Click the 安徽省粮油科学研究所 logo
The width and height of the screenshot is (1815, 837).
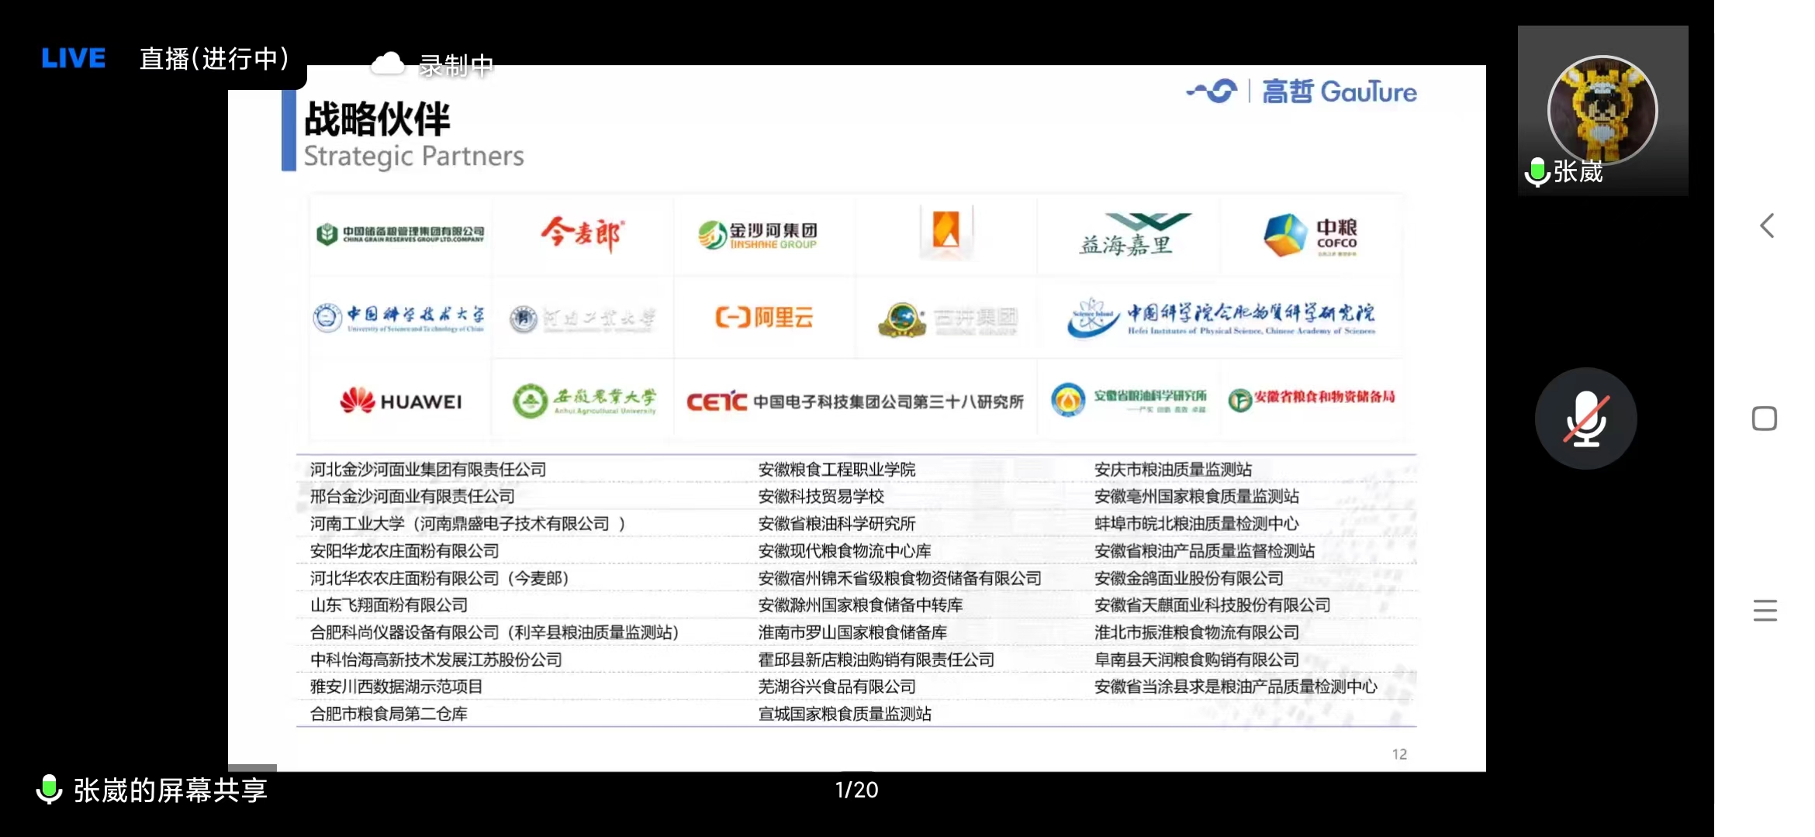pyautogui.click(x=1129, y=400)
